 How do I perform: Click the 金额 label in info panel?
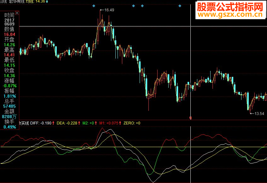(9, 112)
